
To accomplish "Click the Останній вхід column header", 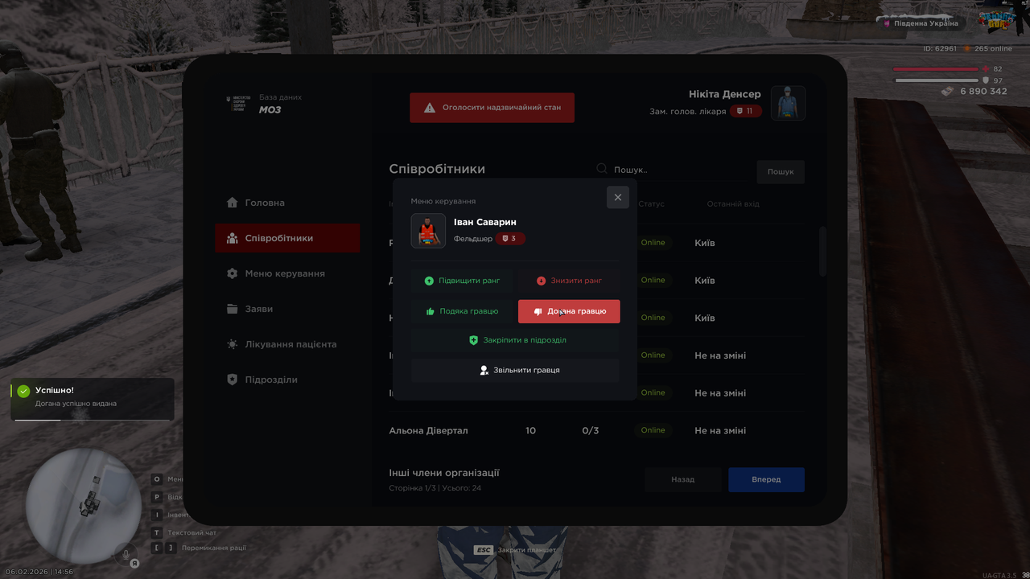I will [733, 204].
